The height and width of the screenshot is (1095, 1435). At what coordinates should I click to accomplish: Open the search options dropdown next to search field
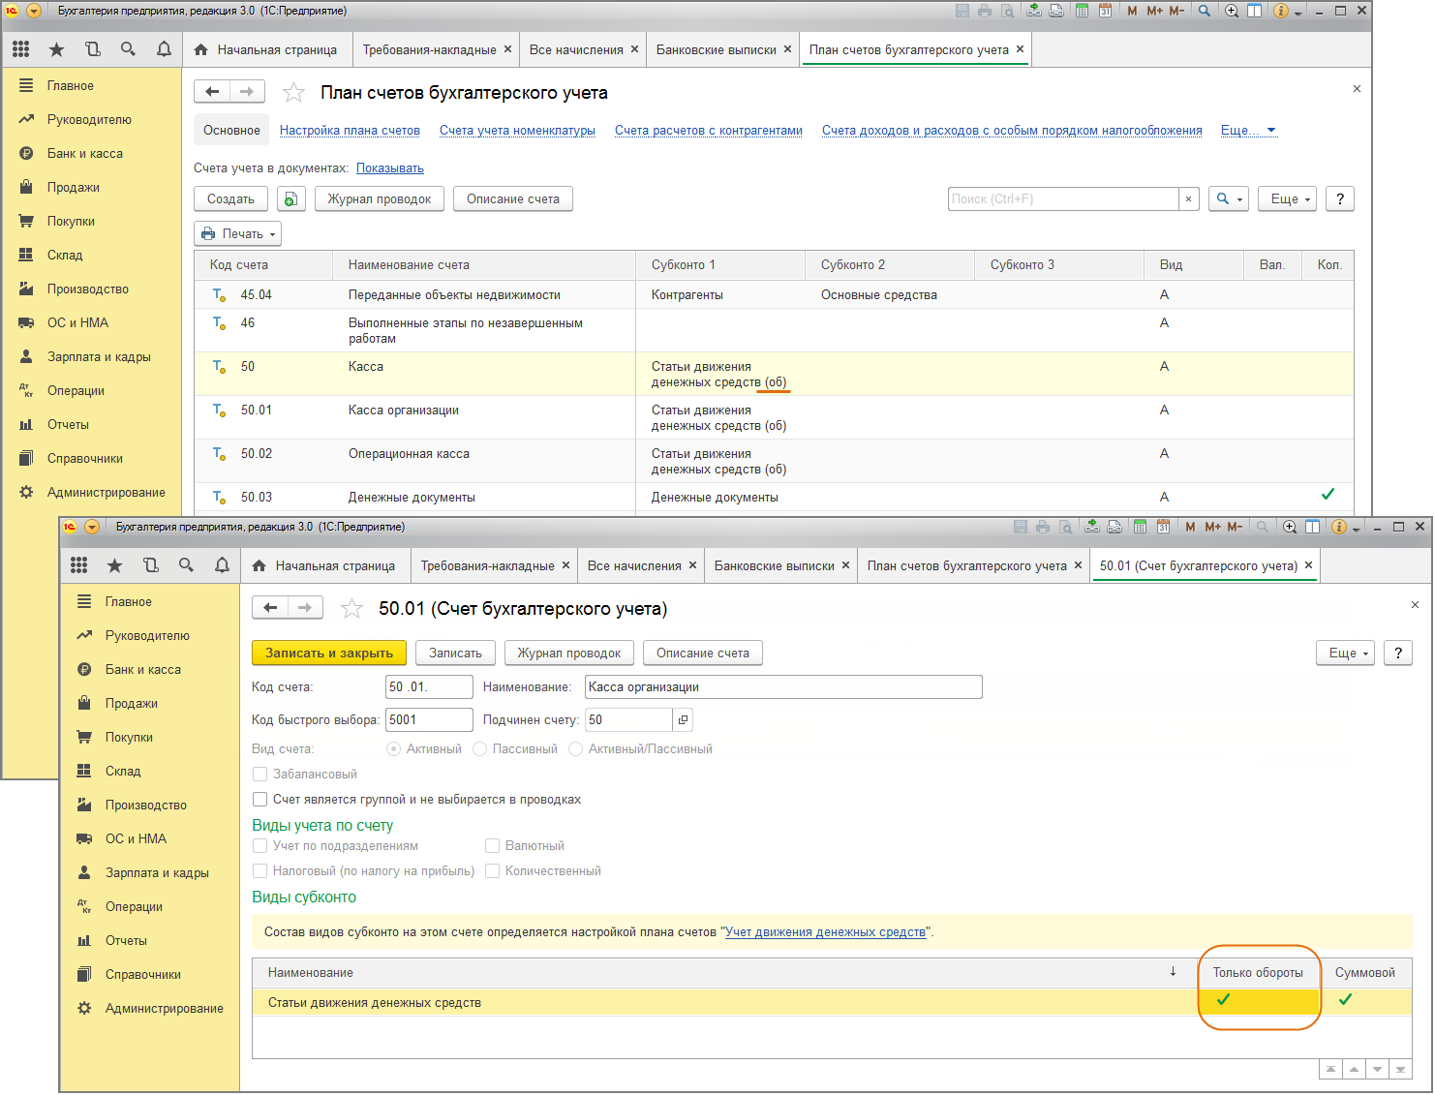pyautogui.click(x=1228, y=198)
